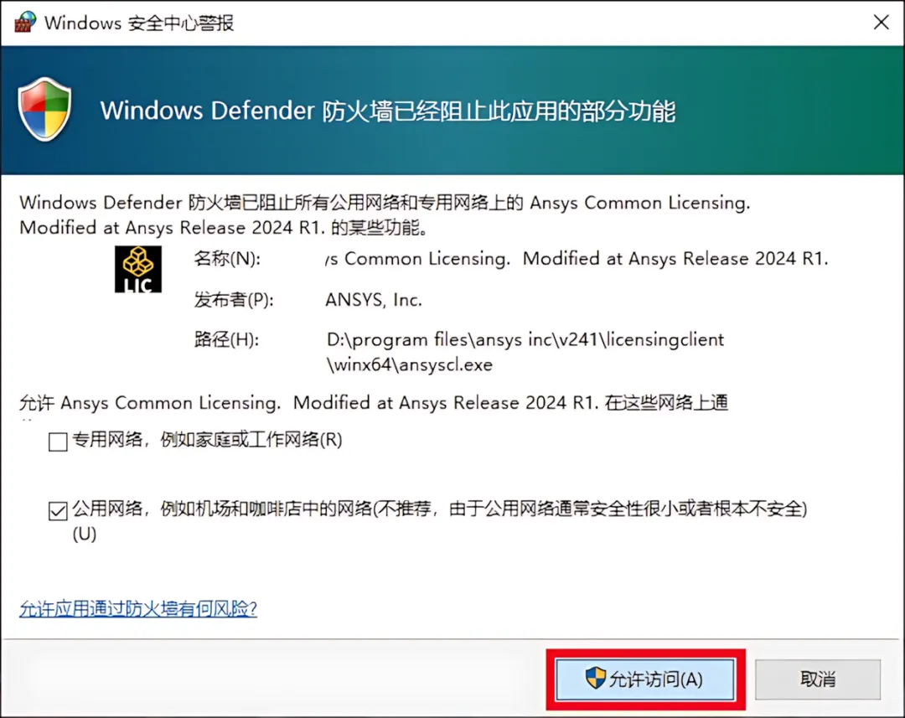Open the 允许应用通过防火墙有何风险? link
The height and width of the screenshot is (718, 905).
point(138,608)
